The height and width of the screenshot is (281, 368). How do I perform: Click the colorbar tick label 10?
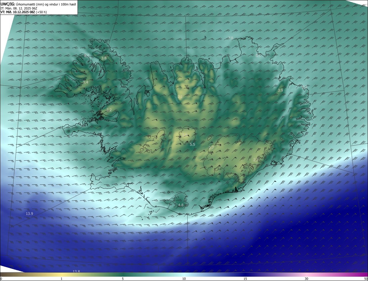point(184,279)
